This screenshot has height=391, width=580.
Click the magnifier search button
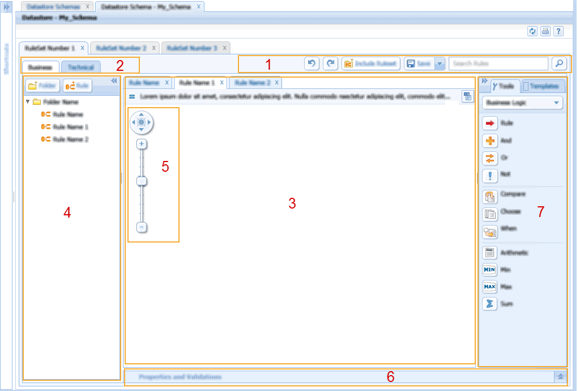[559, 63]
